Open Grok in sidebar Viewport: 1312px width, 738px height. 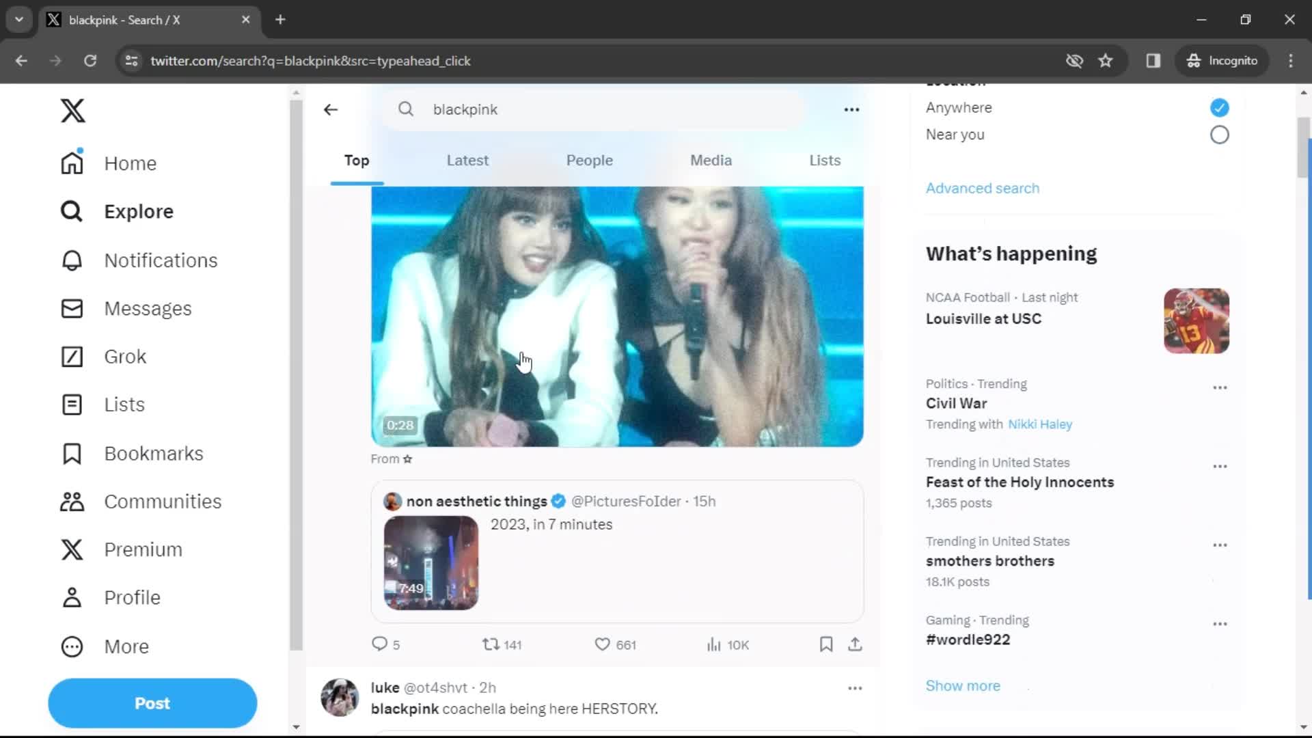[x=103, y=356]
